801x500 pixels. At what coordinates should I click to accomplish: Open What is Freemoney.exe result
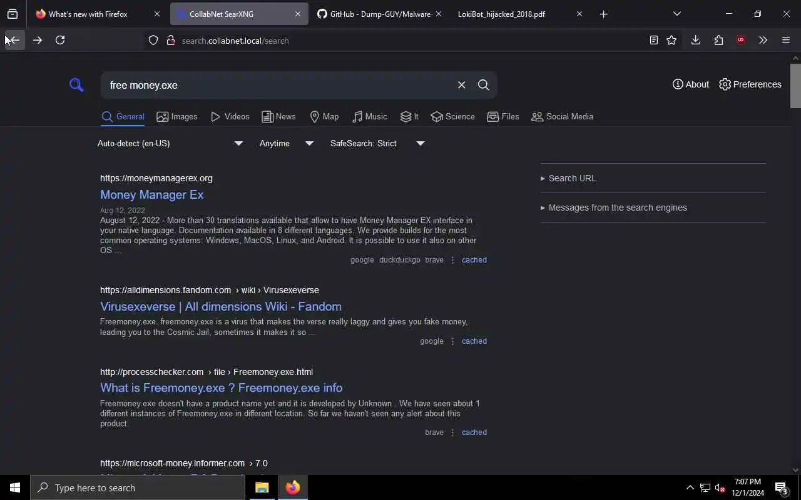tap(222, 387)
